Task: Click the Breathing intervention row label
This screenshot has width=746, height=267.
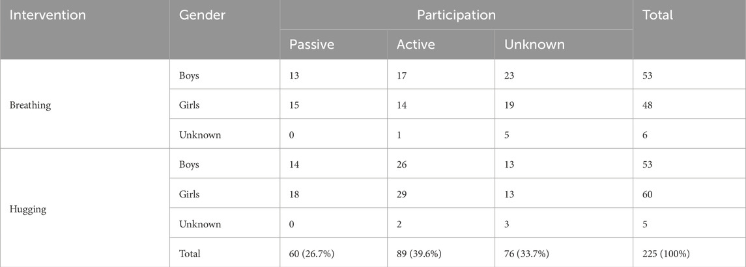Action: click(x=30, y=105)
